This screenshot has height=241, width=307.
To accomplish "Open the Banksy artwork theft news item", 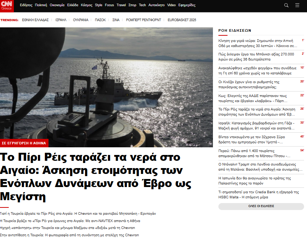I will click(256, 57).
